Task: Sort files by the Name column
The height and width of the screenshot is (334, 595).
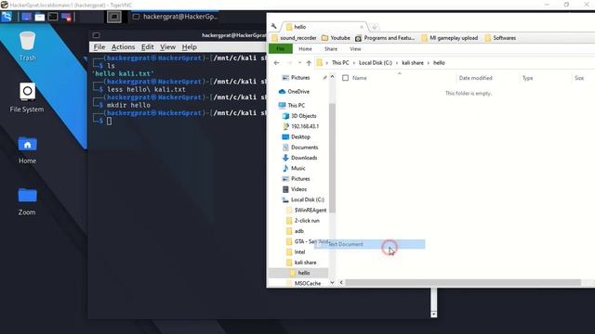Action: [x=360, y=78]
